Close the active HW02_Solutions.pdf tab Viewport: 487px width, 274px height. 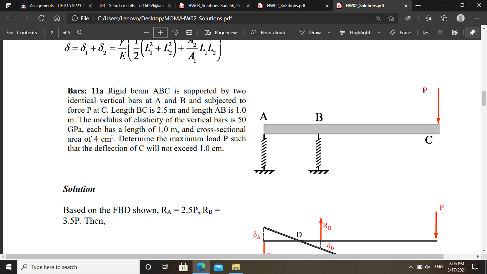pos(405,6)
